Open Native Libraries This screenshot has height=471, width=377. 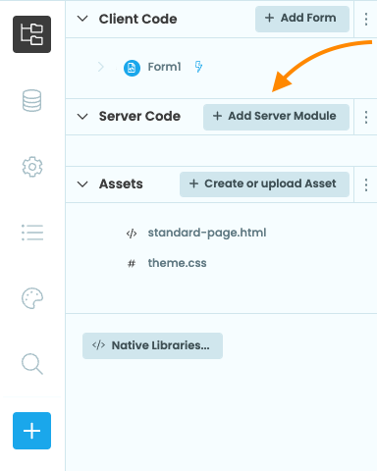tap(152, 345)
